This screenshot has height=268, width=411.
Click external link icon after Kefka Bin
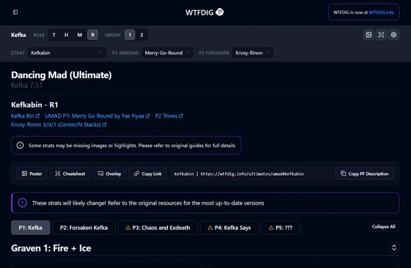click(37, 116)
